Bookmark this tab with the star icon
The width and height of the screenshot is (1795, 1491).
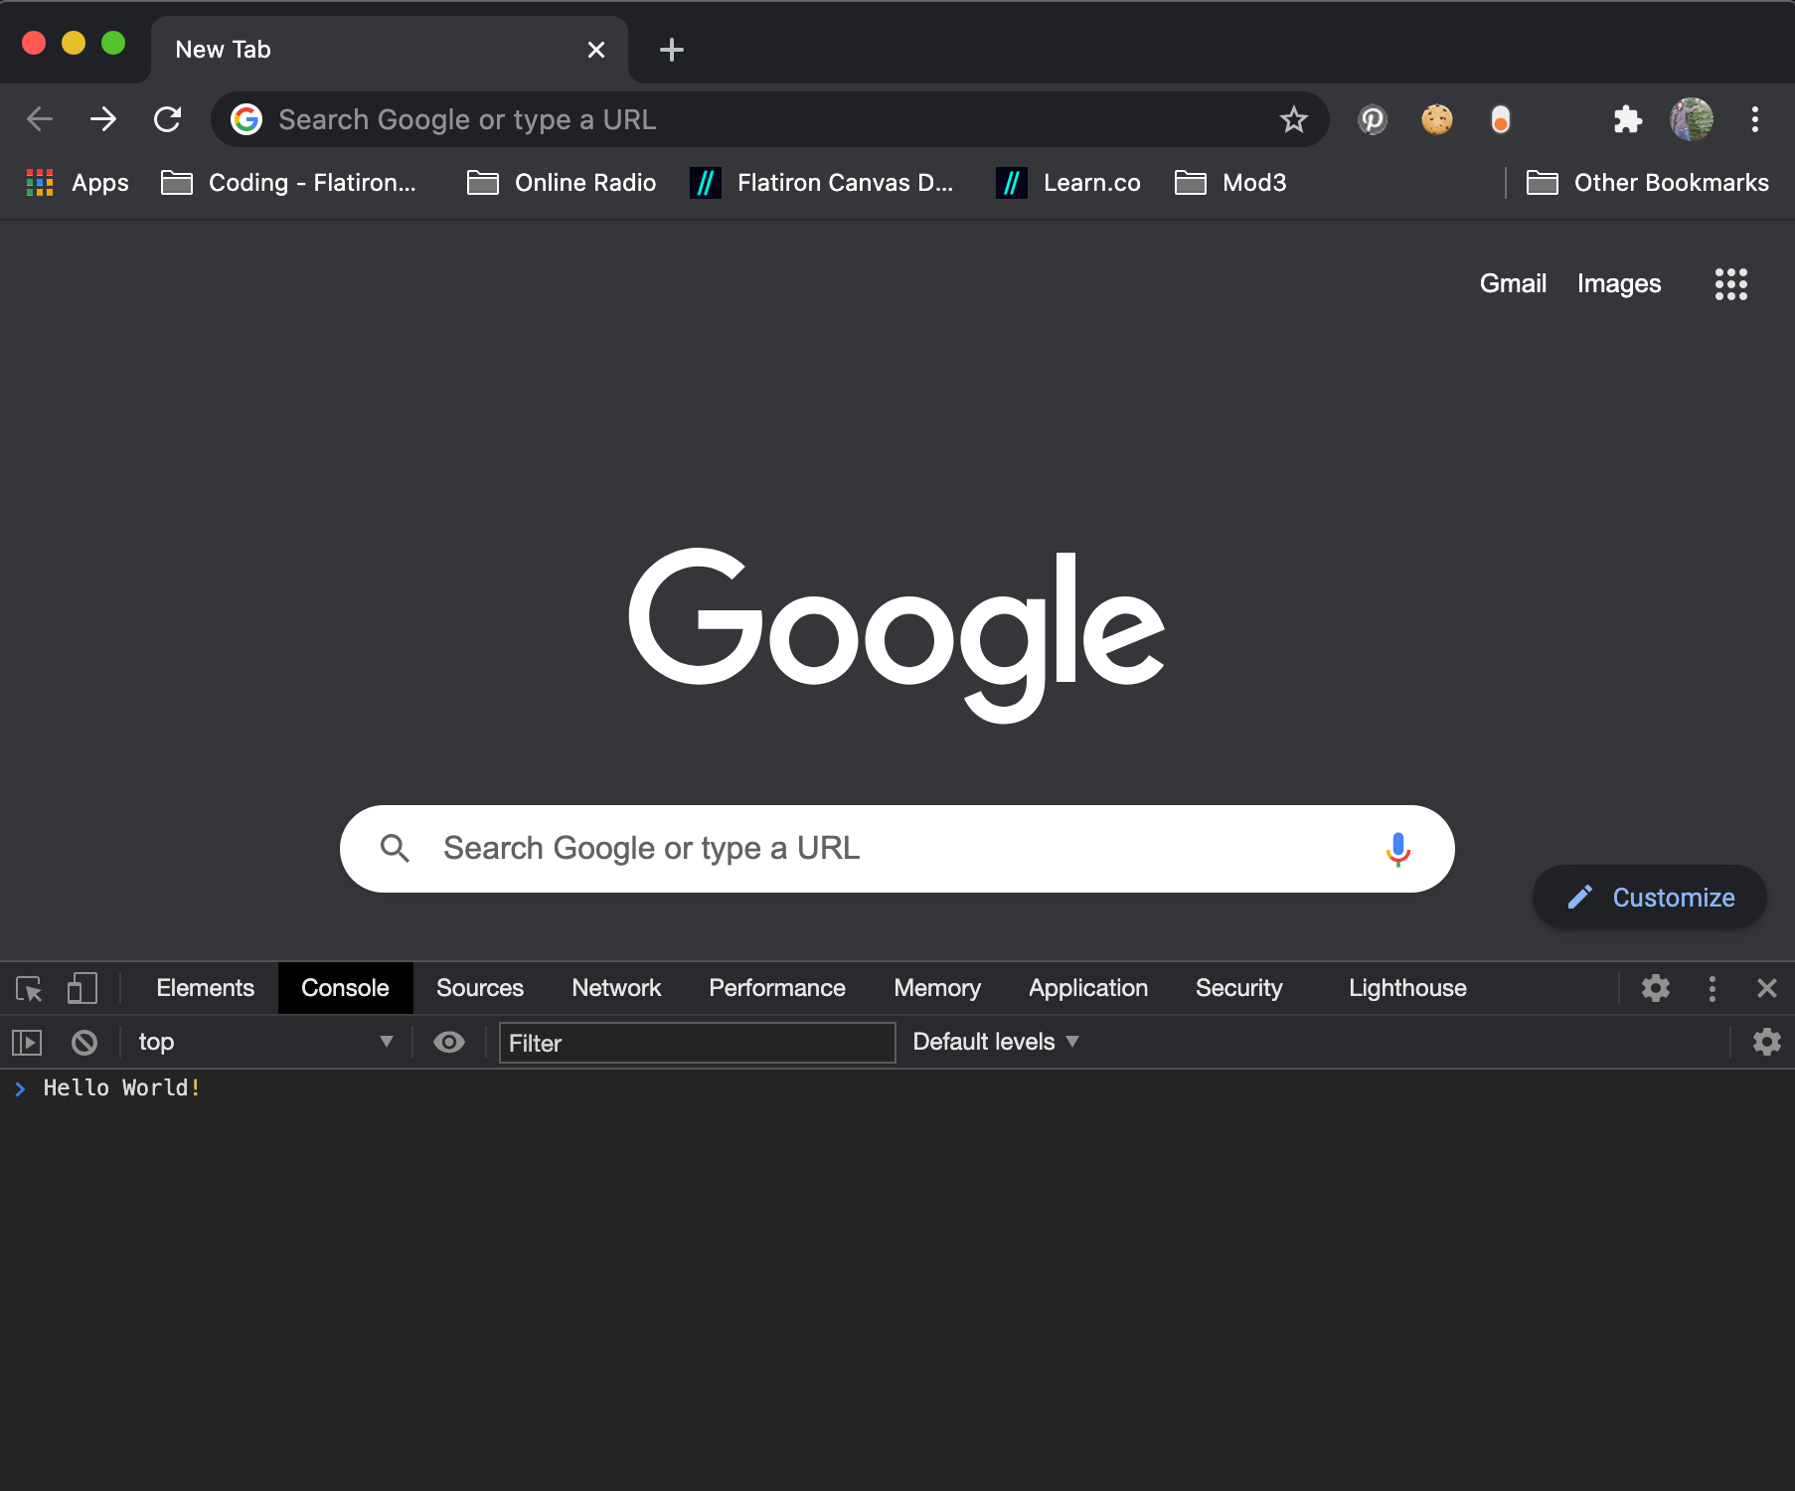(1293, 119)
